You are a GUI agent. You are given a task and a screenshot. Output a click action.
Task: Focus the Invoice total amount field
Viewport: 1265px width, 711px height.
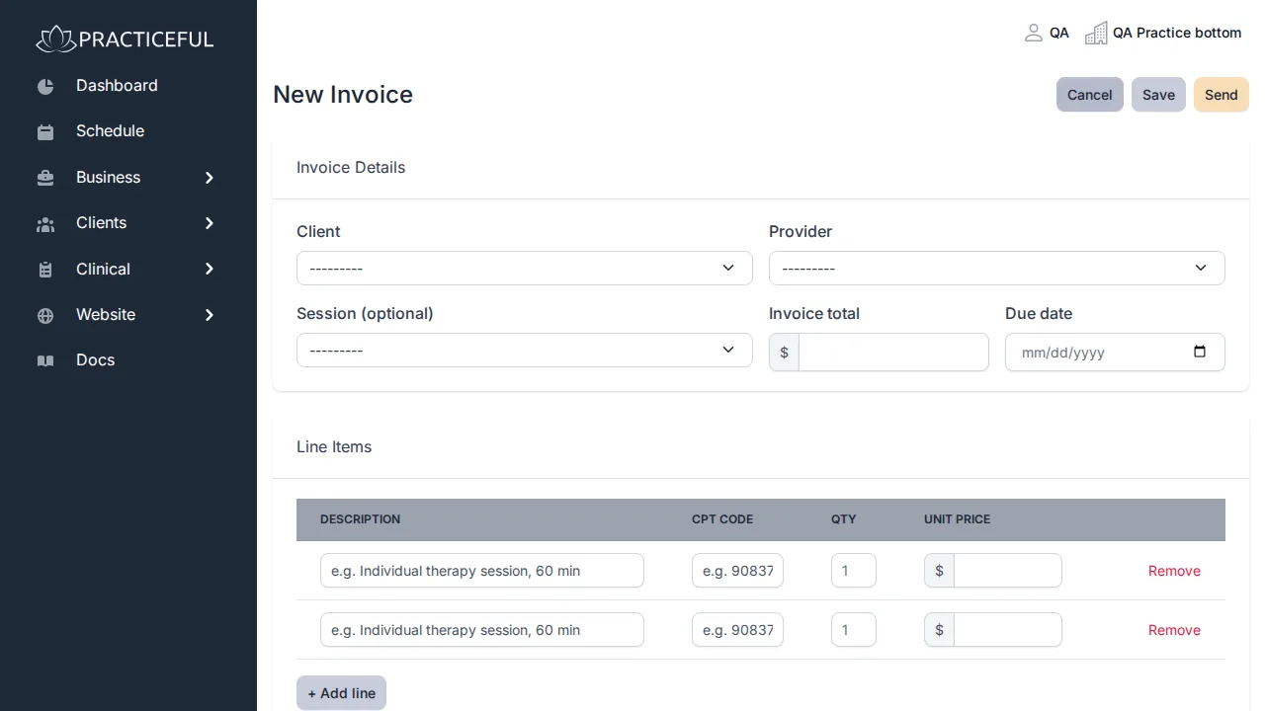pos(893,353)
